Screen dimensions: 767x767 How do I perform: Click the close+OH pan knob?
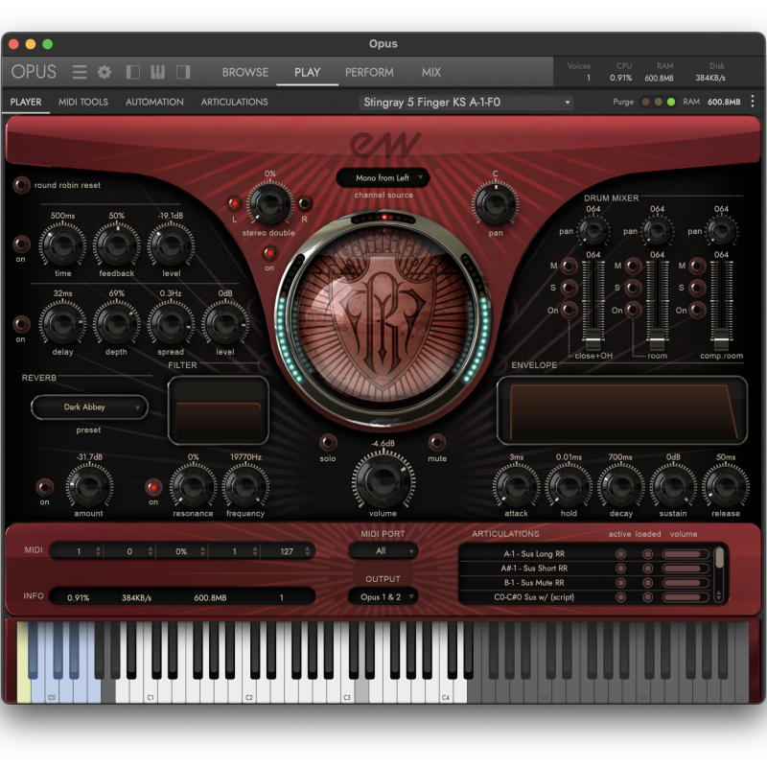pyautogui.click(x=593, y=231)
